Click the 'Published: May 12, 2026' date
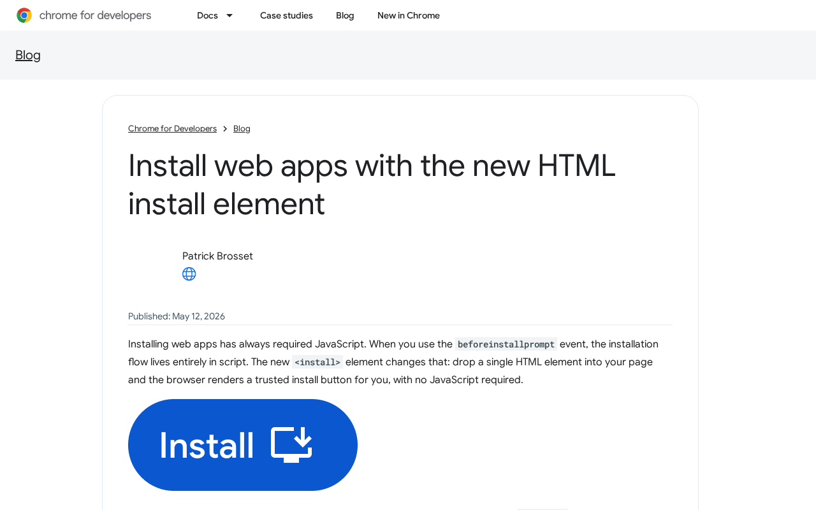The width and height of the screenshot is (816, 510). (177, 316)
